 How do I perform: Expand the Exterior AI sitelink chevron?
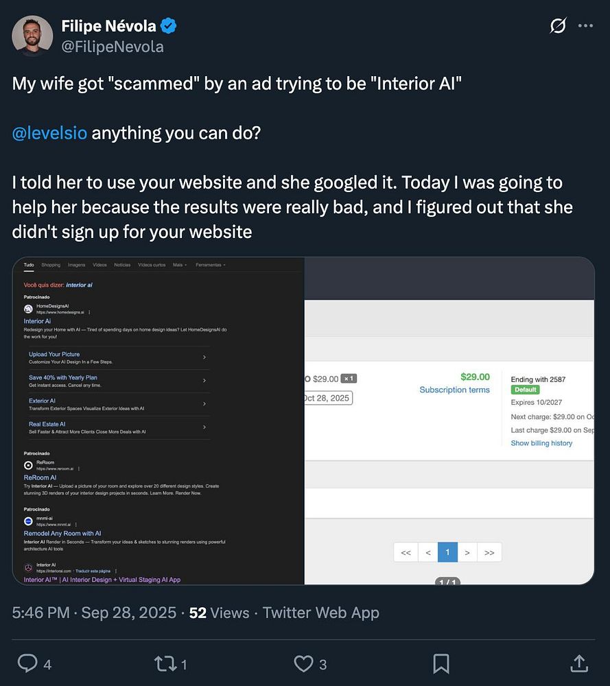click(204, 404)
